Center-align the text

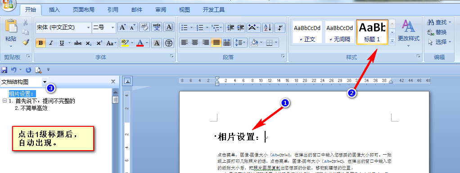(x=195, y=43)
